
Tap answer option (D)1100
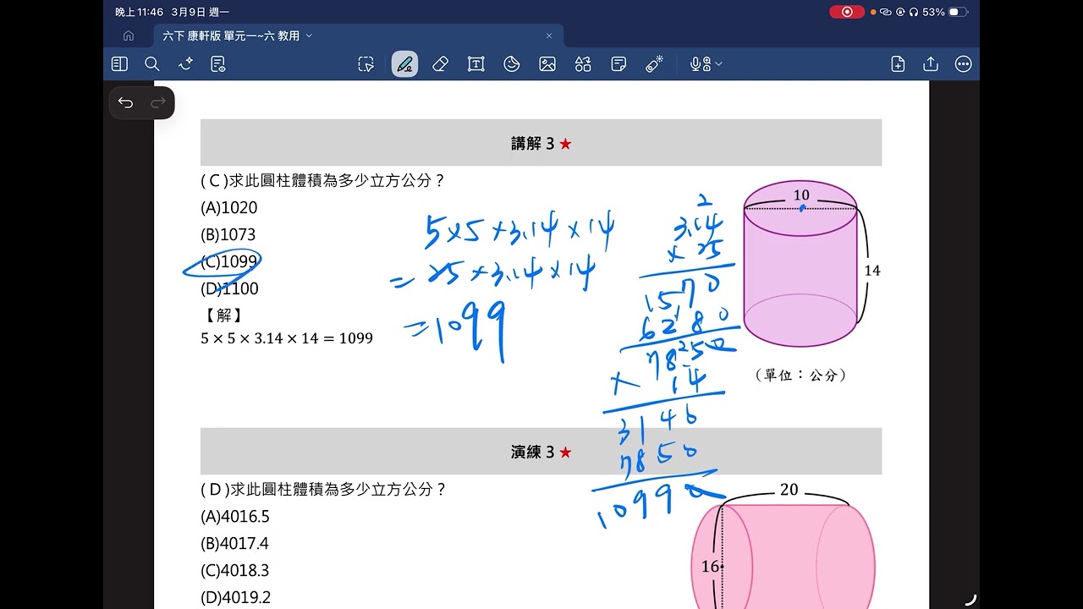(229, 288)
